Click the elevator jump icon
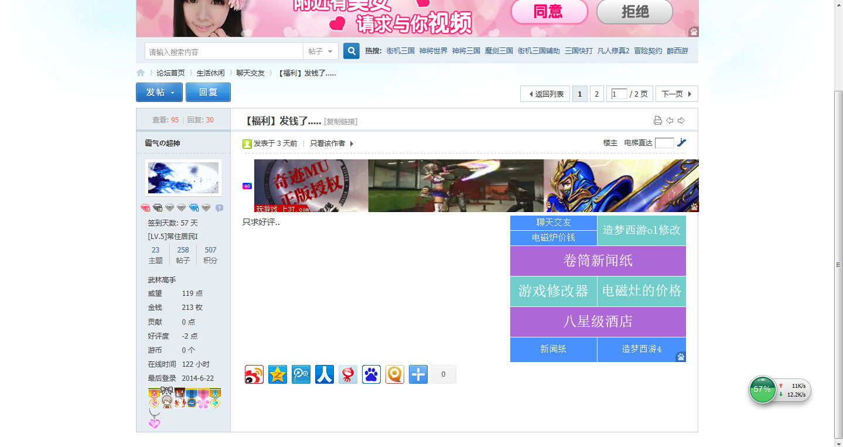 [x=681, y=142]
